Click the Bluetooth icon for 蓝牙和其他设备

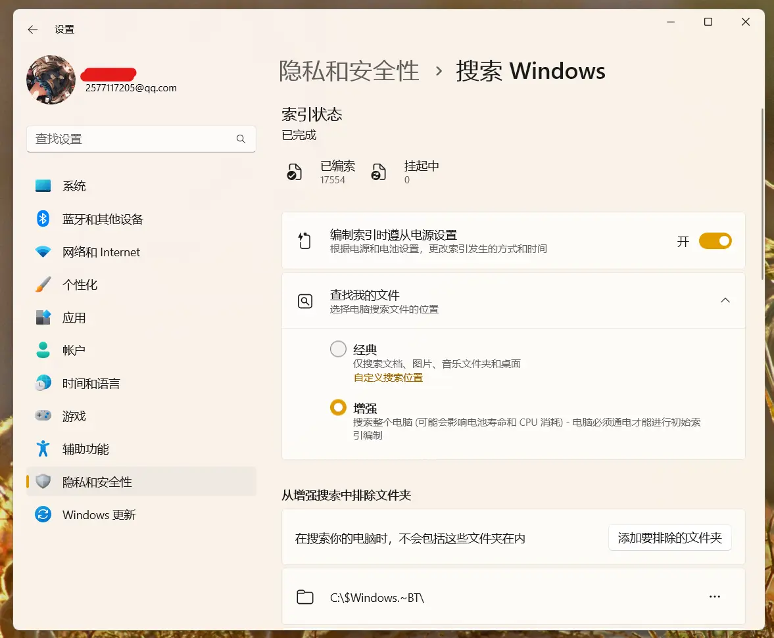click(43, 218)
